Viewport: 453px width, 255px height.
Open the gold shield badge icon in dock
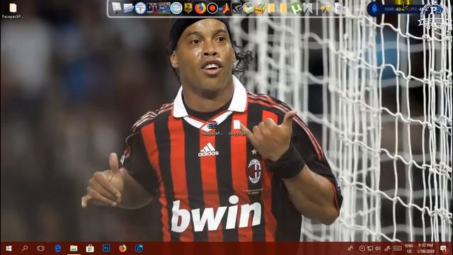pyautogui.click(x=188, y=8)
